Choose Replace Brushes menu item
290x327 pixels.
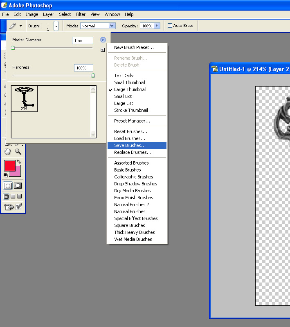(137, 152)
